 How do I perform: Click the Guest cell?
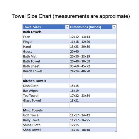(x=46, y=51)
